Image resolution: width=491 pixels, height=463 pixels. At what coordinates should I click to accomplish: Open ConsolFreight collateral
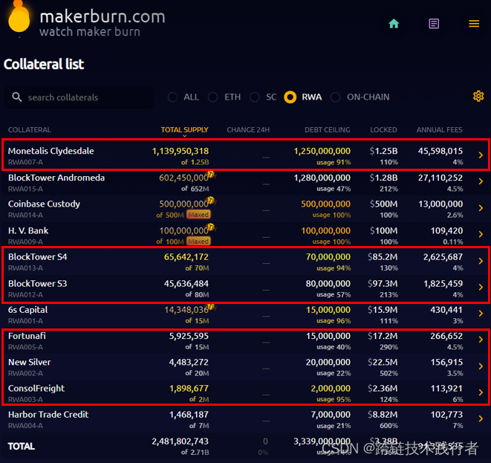36,389
